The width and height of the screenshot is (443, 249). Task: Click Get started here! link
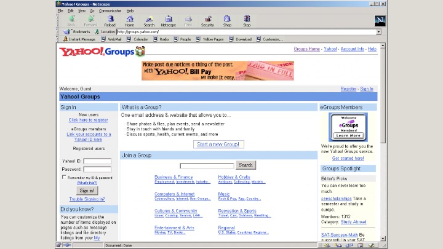[x=348, y=159]
